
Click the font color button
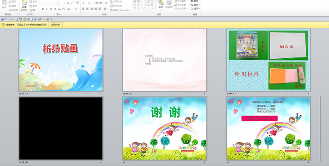click(x=77, y=9)
